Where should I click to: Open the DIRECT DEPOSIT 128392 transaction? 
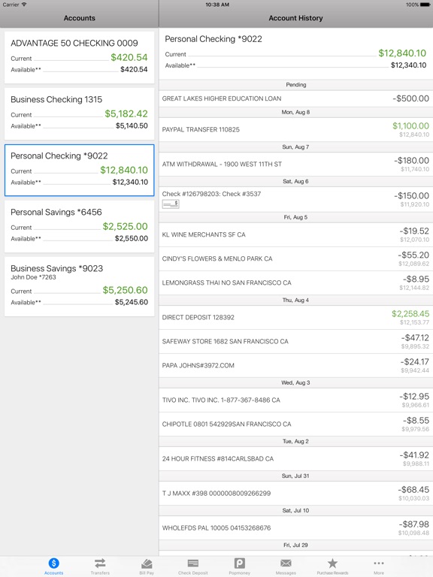click(295, 317)
